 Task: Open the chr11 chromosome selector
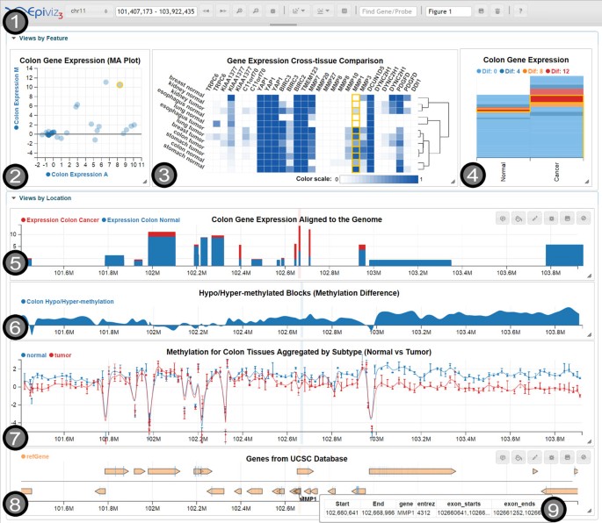90,11
